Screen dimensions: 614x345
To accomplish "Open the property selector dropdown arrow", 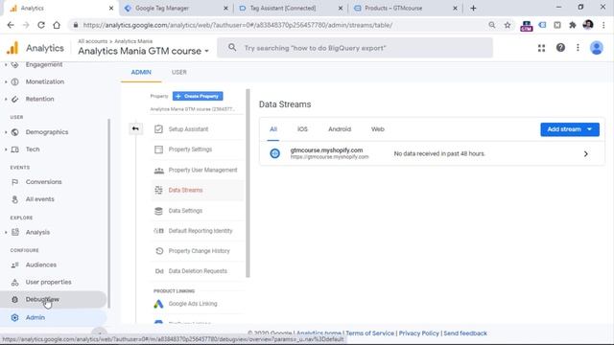I will pos(207,51).
